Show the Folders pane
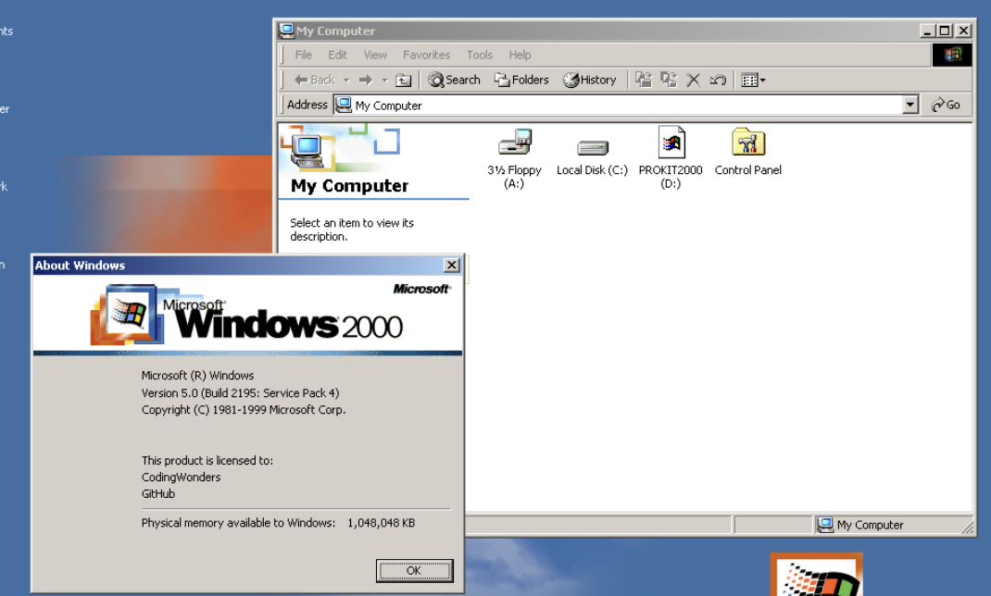991x596 pixels. click(521, 81)
